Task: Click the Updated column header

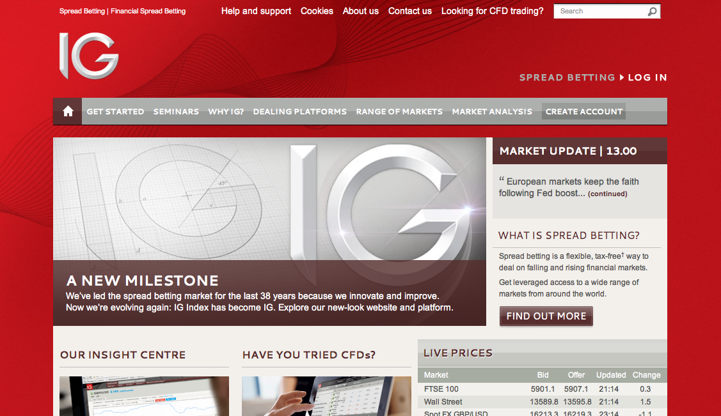Action: [610, 375]
